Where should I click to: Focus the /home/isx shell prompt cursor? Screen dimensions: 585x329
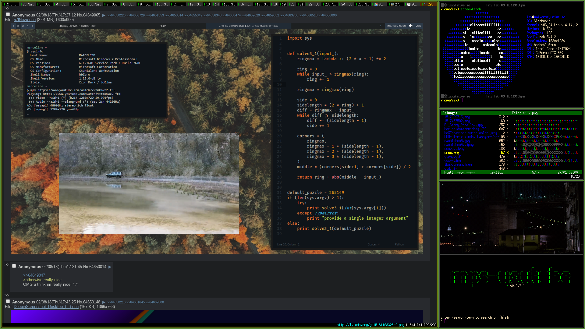click(462, 100)
